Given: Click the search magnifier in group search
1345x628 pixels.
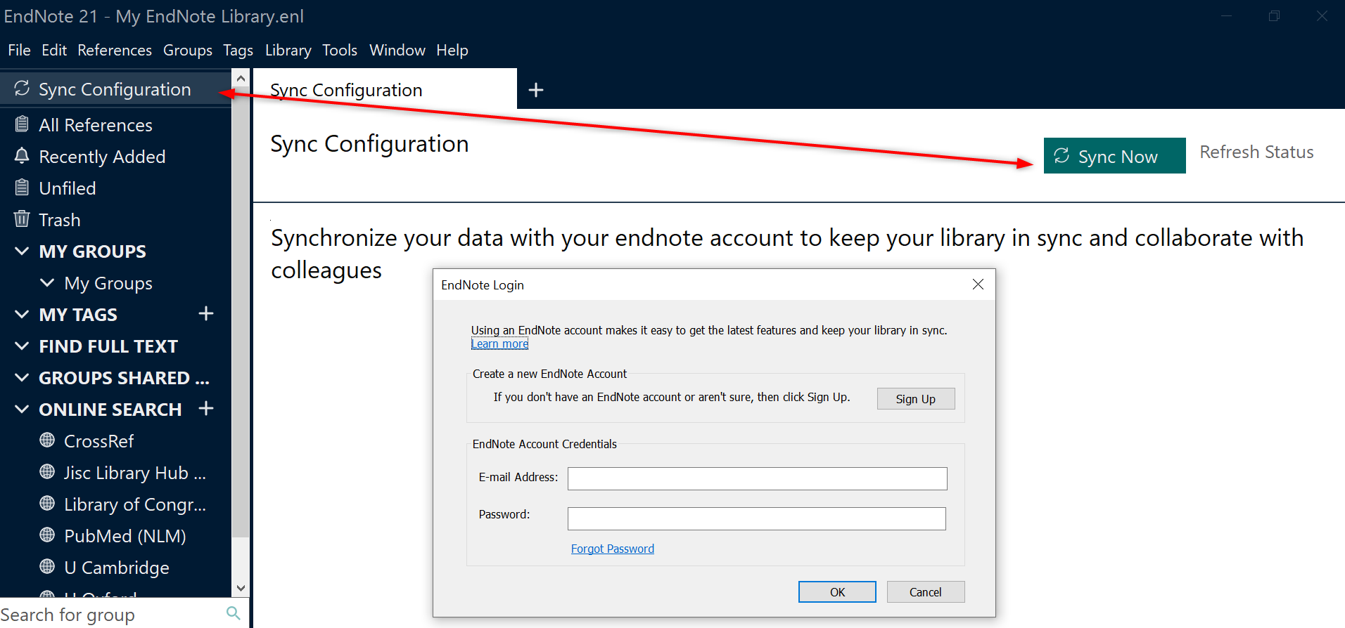Looking at the screenshot, I should click(x=234, y=613).
